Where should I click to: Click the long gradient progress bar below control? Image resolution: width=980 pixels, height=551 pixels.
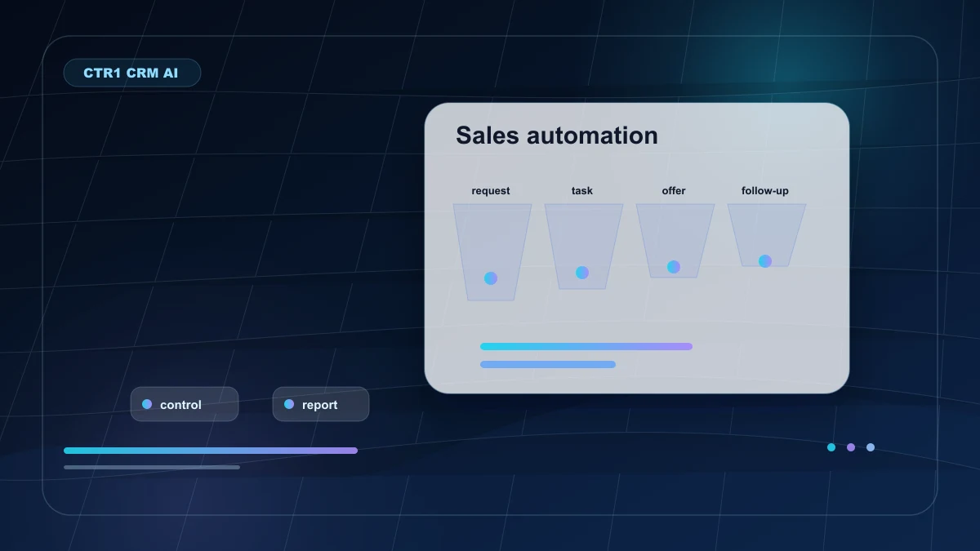[x=211, y=451]
